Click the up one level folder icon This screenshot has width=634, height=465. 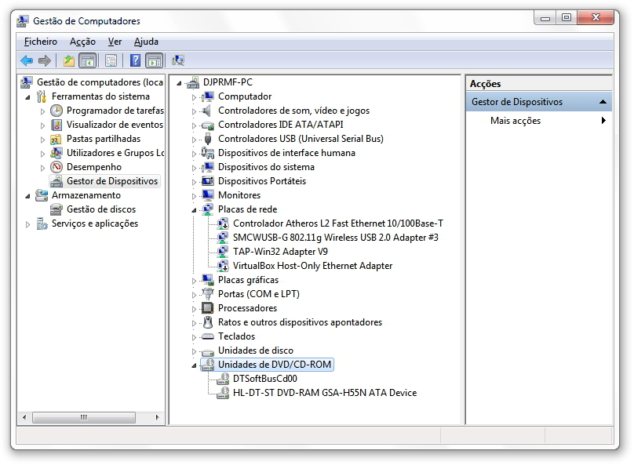coord(69,60)
